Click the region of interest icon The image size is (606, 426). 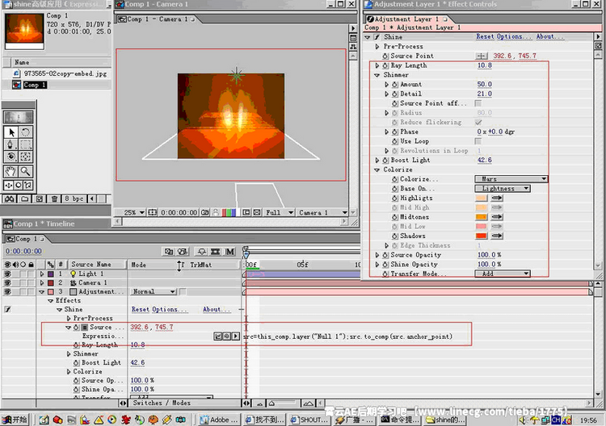[246, 213]
